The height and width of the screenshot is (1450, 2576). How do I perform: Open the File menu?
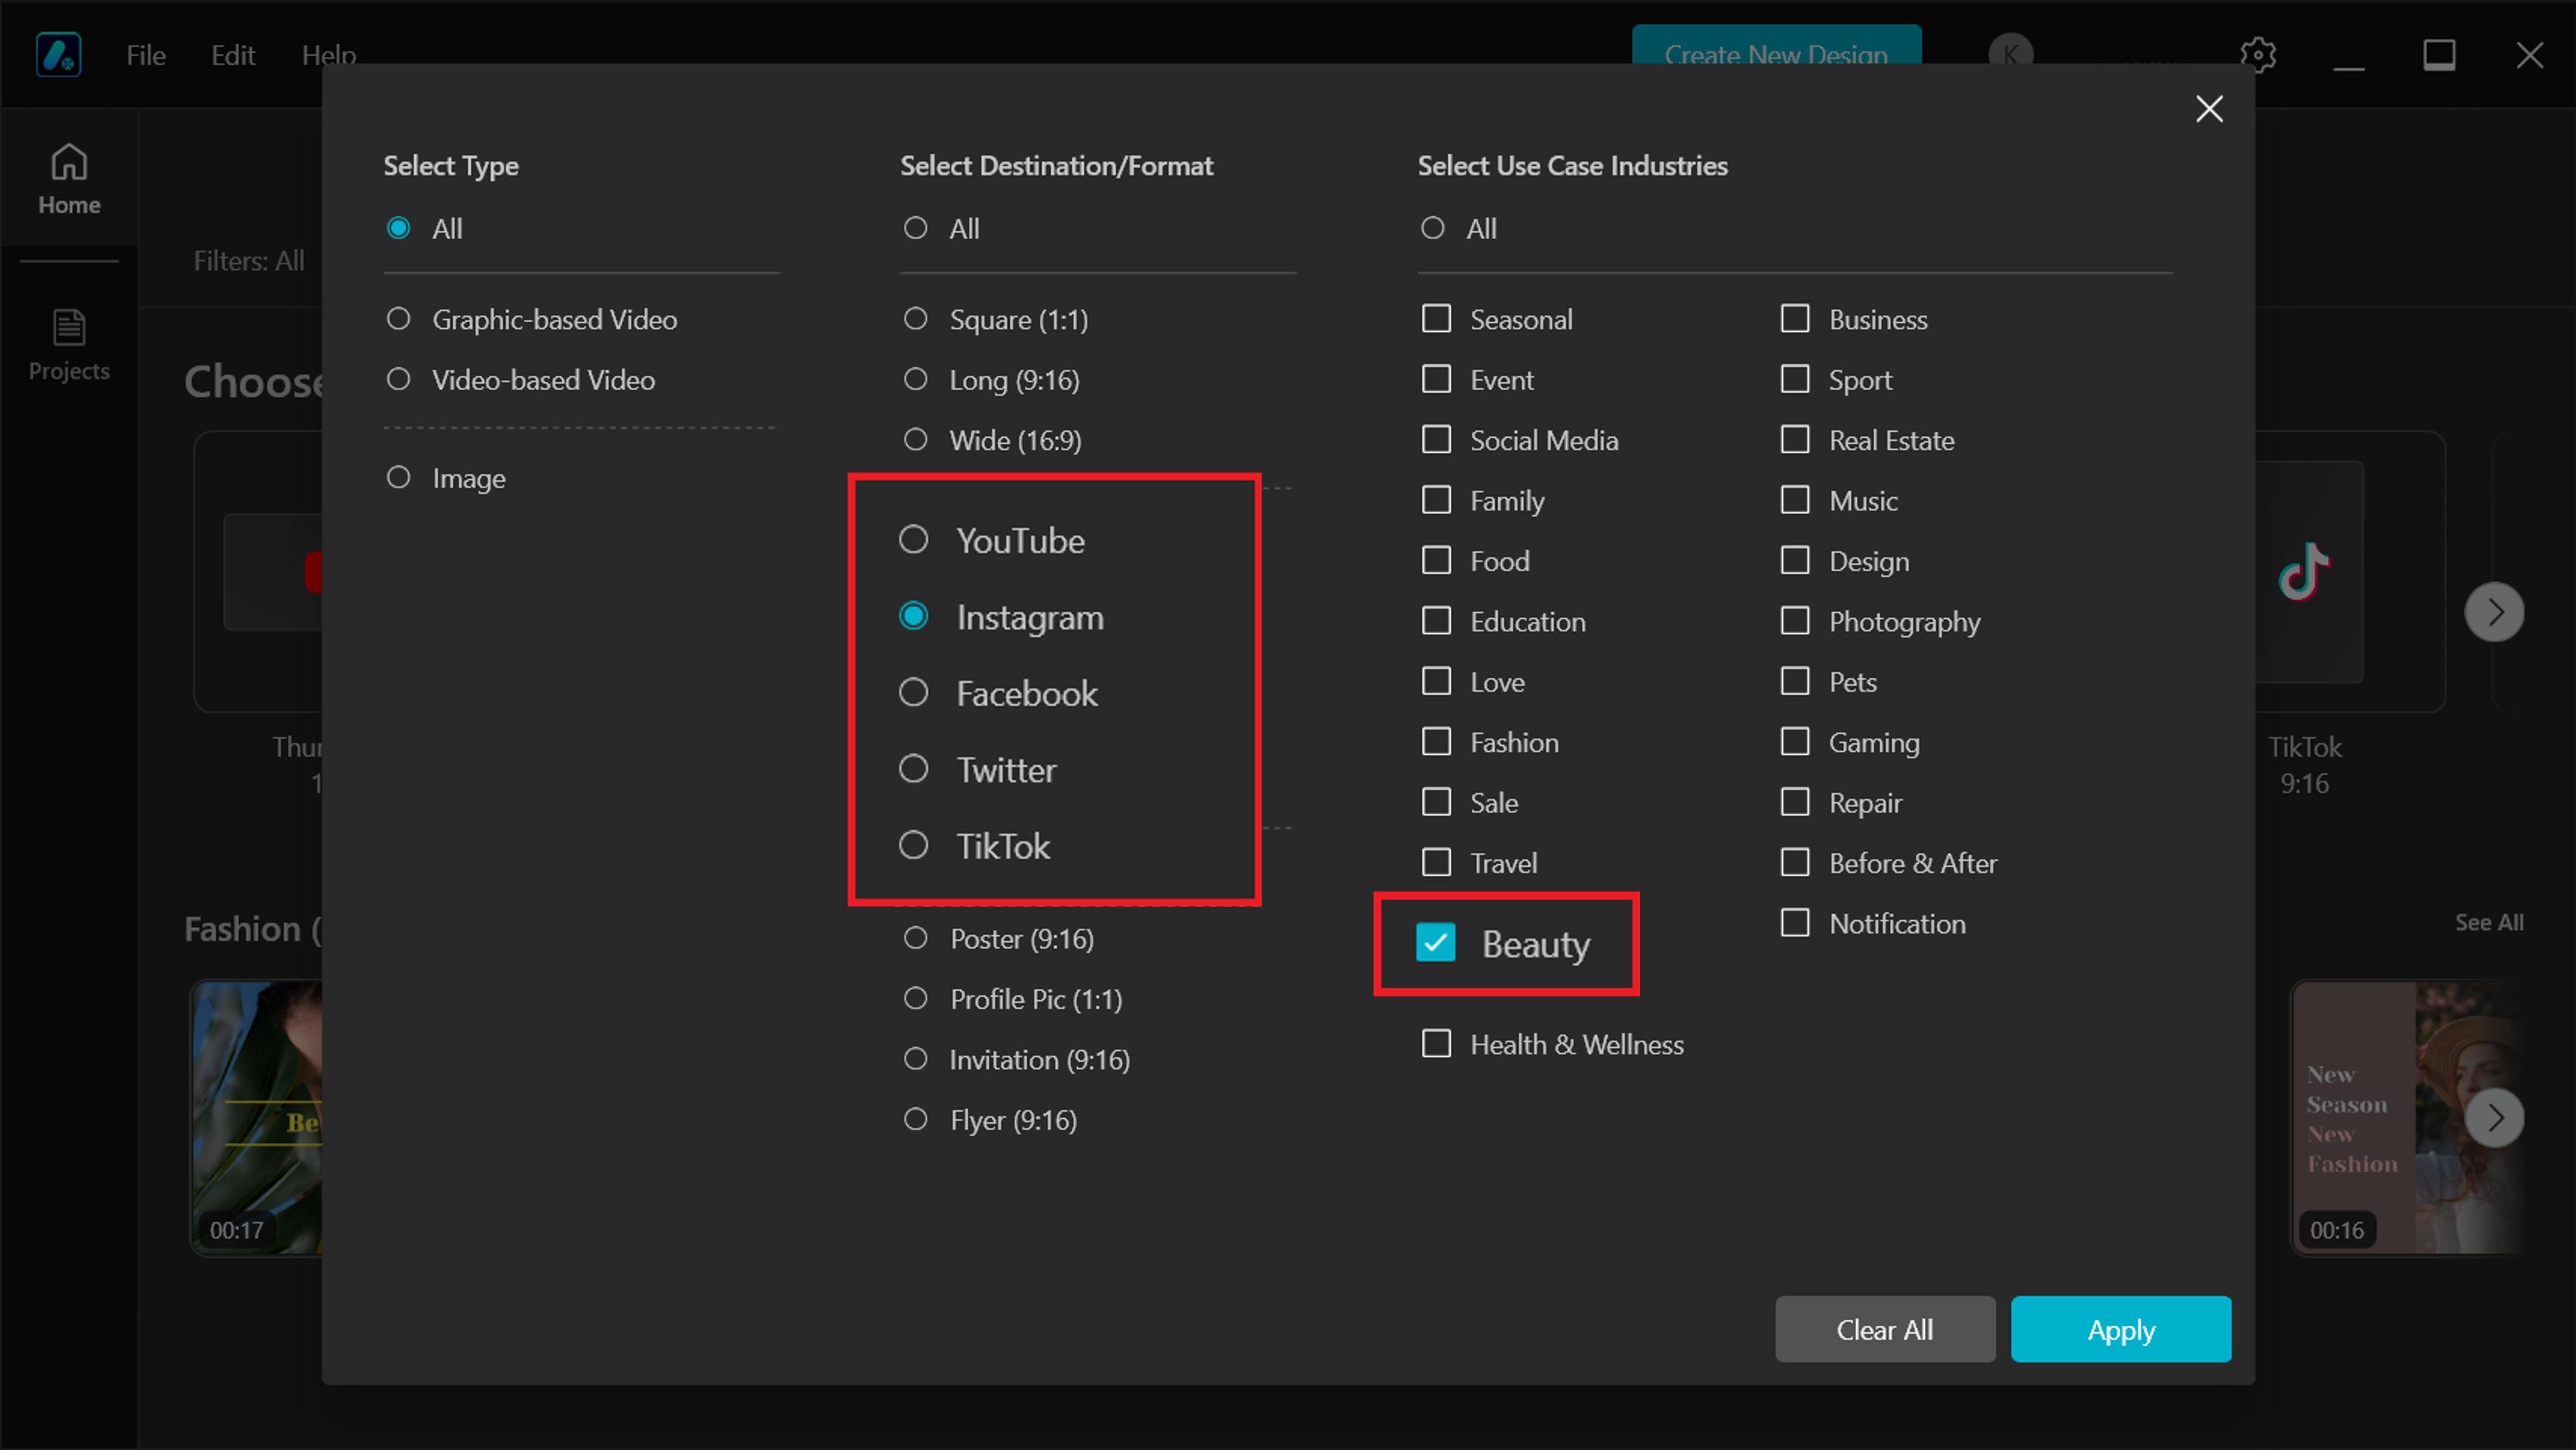pos(146,55)
